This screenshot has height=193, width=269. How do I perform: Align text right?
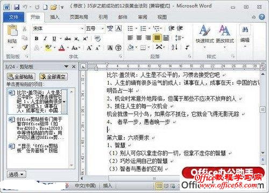148,38
